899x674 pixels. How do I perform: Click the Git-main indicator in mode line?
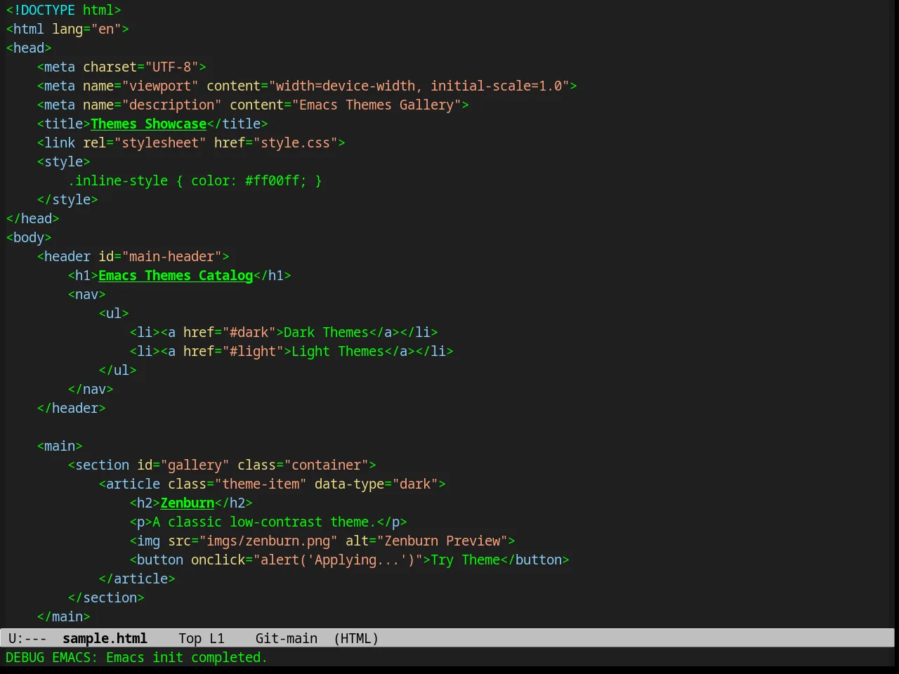click(x=287, y=638)
